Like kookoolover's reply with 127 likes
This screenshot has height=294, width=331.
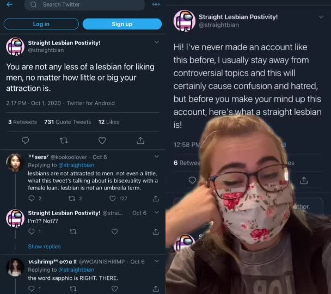click(x=113, y=199)
